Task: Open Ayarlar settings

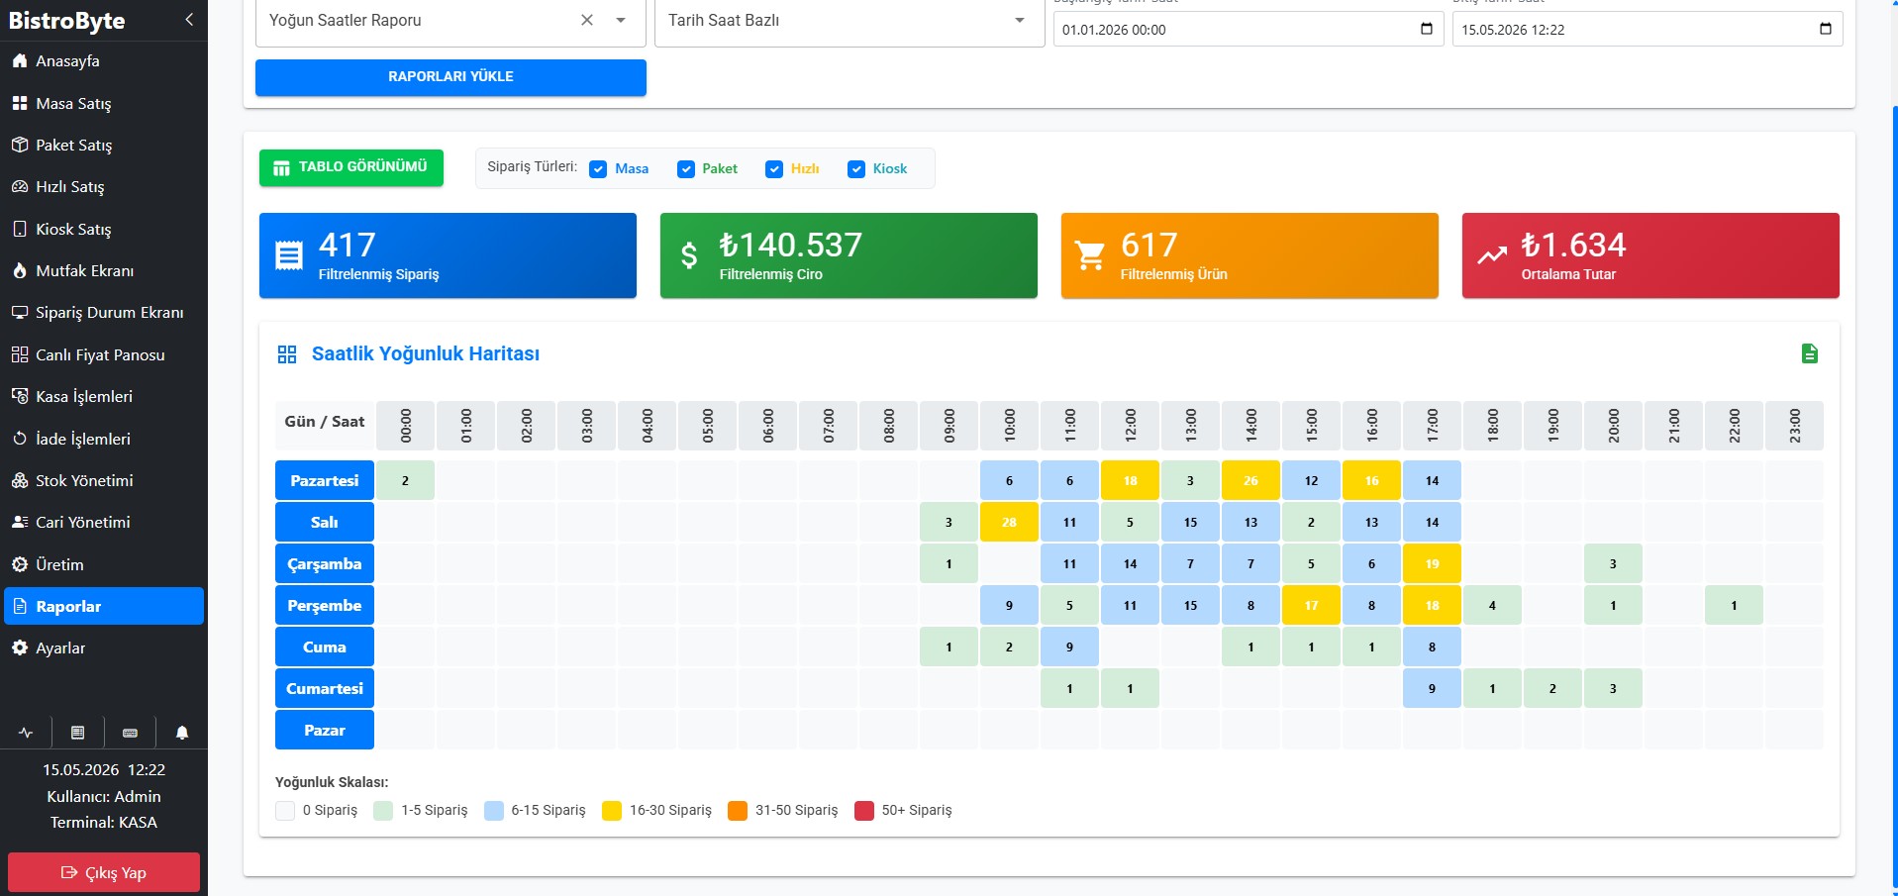Action: click(x=104, y=647)
